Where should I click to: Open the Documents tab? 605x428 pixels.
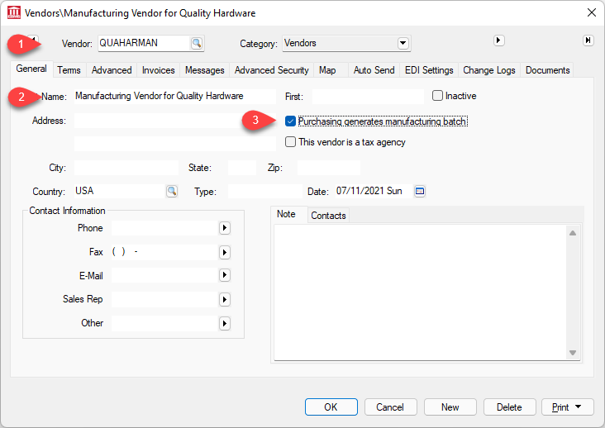click(547, 70)
